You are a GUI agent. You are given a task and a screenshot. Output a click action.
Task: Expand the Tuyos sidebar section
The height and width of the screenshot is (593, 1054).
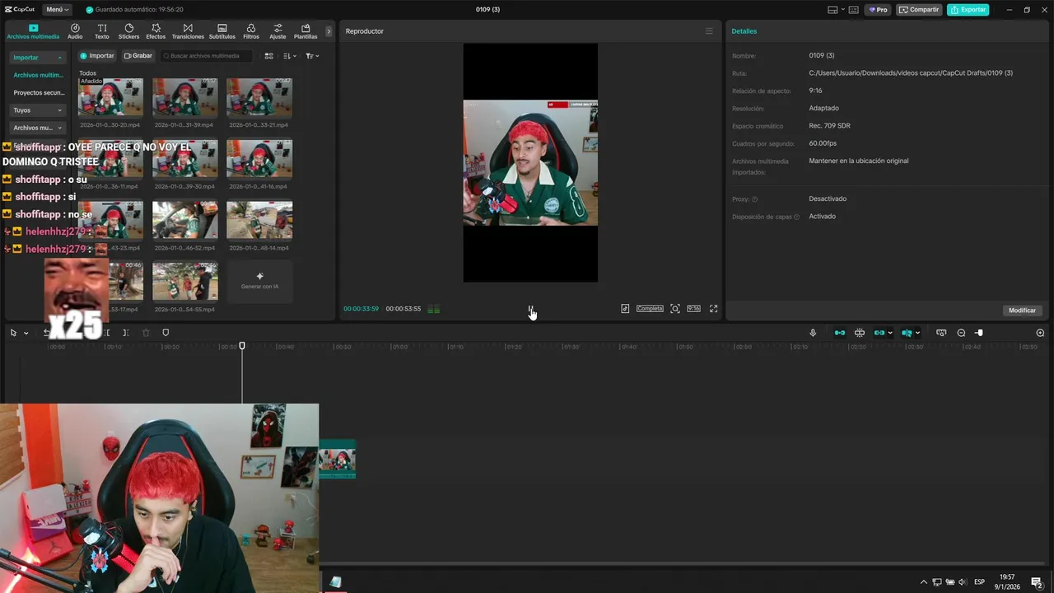pyautogui.click(x=37, y=110)
